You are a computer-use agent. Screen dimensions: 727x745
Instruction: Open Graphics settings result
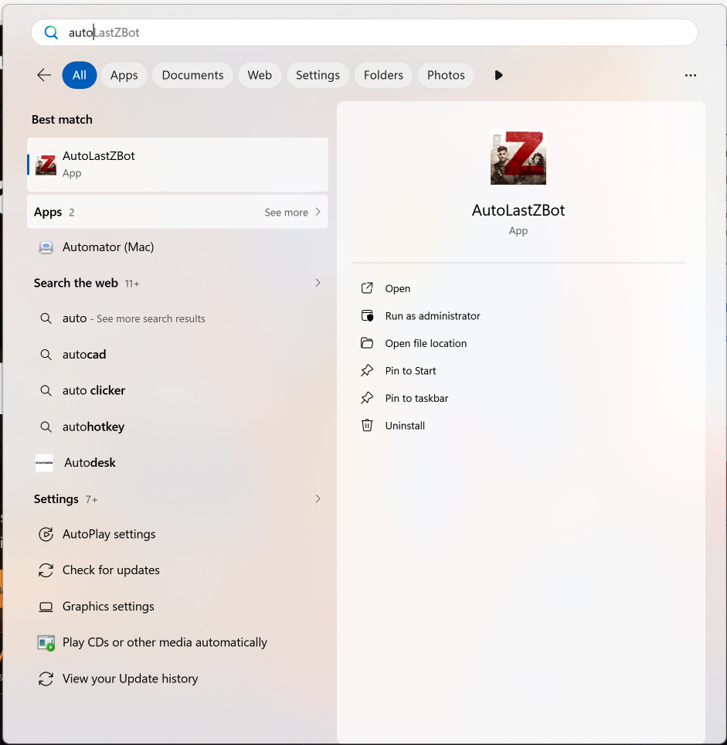point(178,607)
